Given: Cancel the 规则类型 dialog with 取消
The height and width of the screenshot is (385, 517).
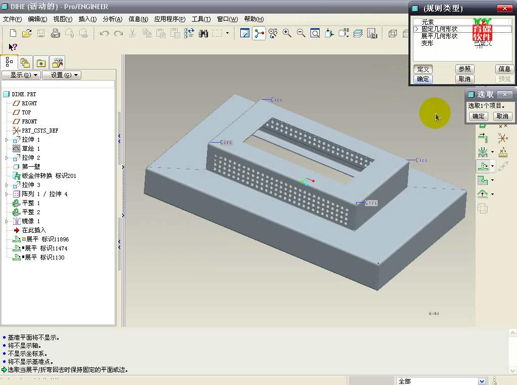Looking at the screenshot, I should point(464,79).
